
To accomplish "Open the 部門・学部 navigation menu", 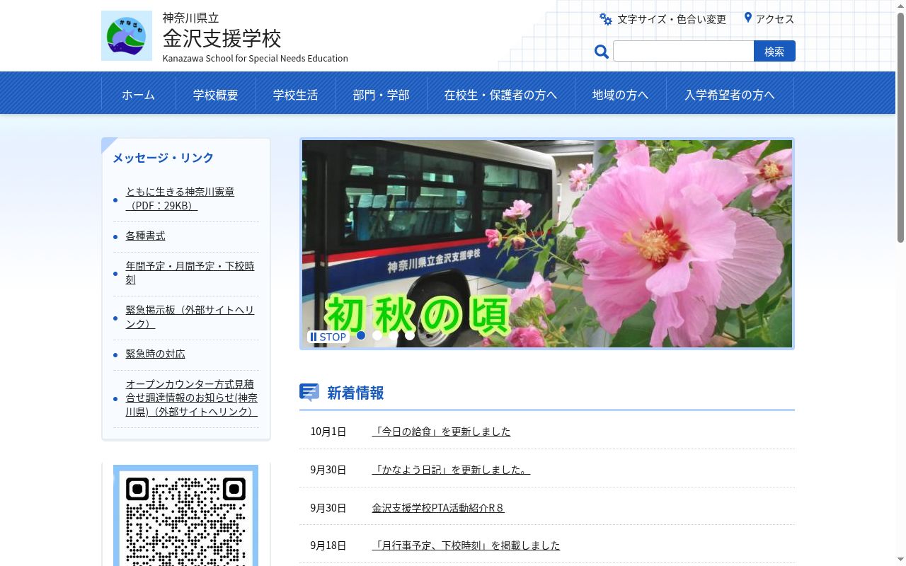I will [x=382, y=95].
